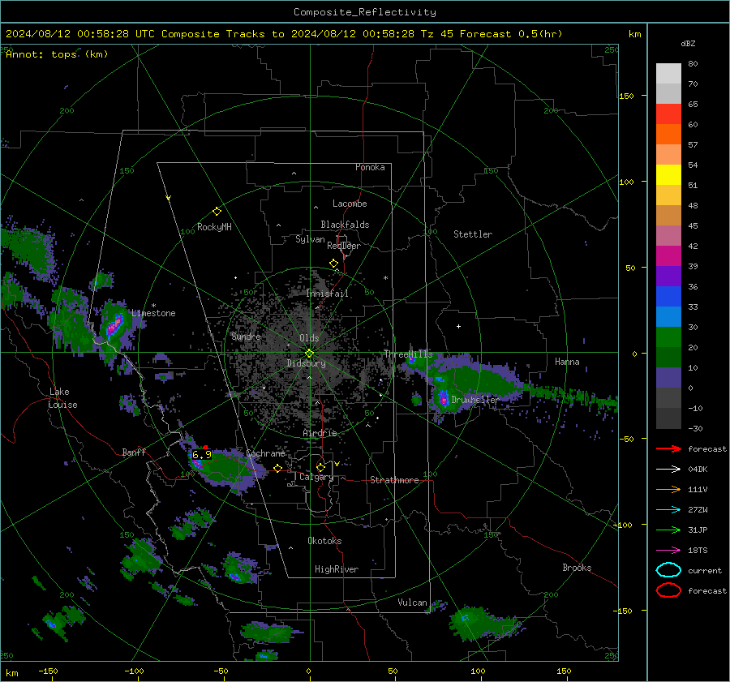Image resolution: width=730 pixels, height=682 pixels.
Task: Select the 51 dBZ yellow color swatch
Action: (668, 175)
